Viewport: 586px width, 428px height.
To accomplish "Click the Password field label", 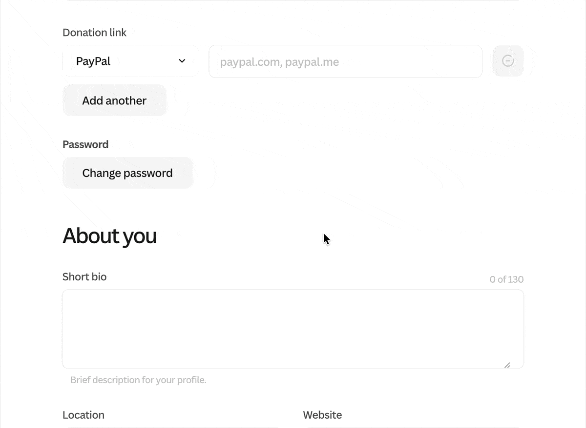I will click(85, 144).
